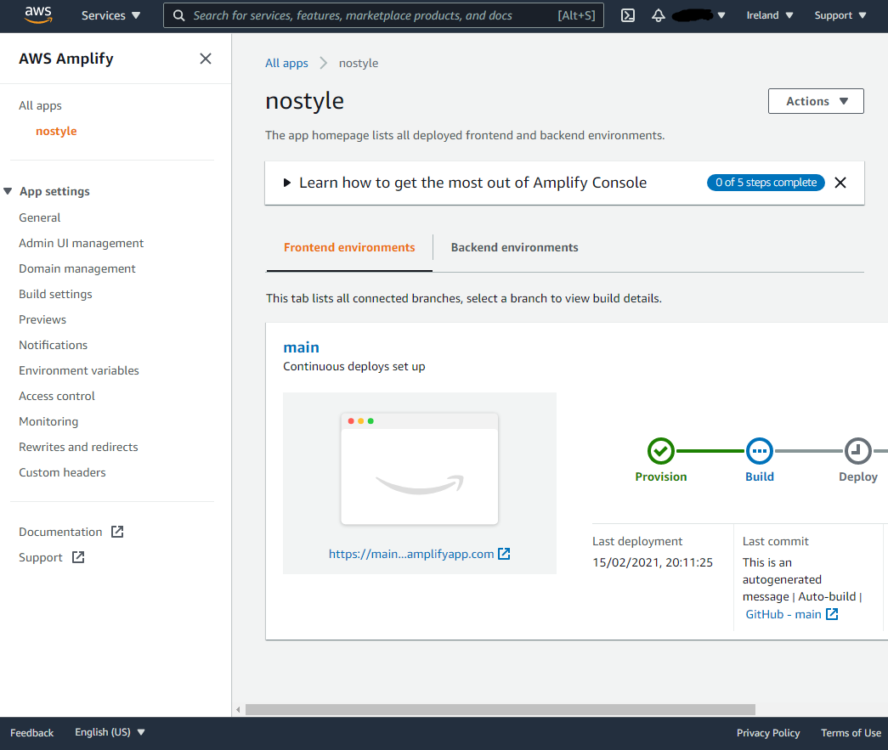Open Access control settings
This screenshot has width=888, height=750.
pyautogui.click(x=57, y=396)
